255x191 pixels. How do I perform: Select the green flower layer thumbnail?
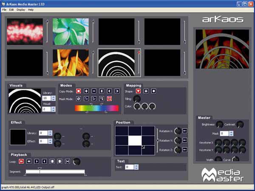71,31
